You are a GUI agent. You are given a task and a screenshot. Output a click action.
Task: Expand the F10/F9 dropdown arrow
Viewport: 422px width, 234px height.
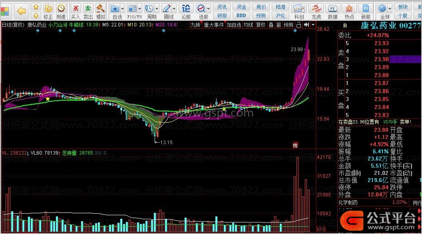pyautogui.click(x=140, y=9)
